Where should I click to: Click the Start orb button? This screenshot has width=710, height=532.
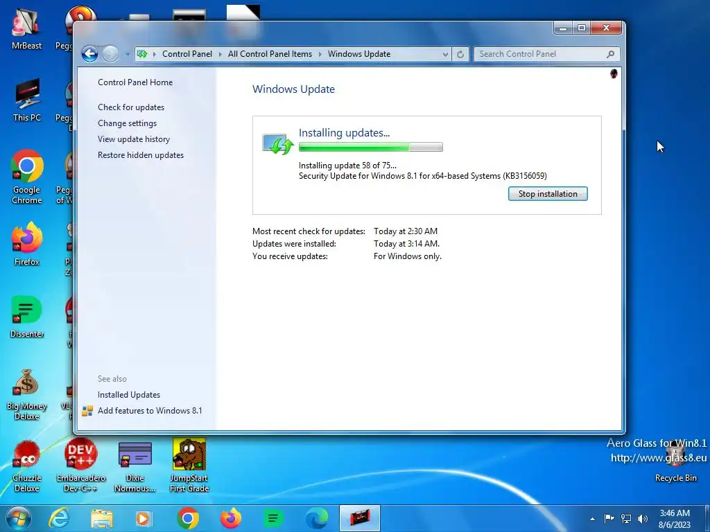click(x=19, y=518)
